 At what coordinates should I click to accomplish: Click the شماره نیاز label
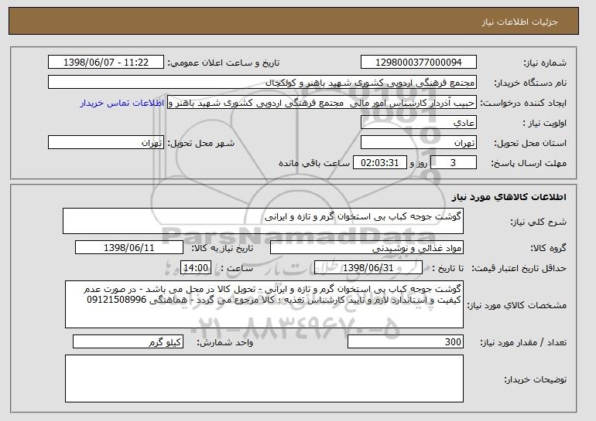click(x=545, y=63)
